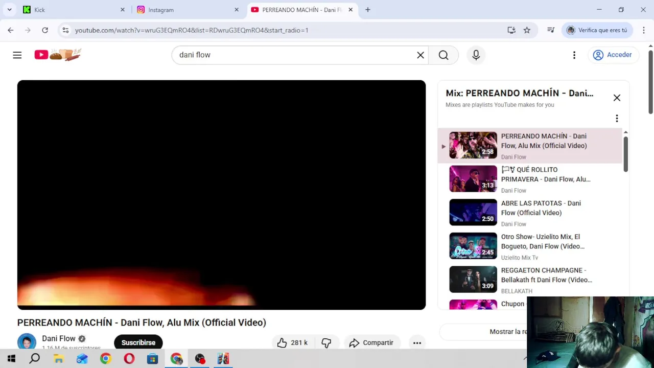Open a new browser tab
Image resolution: width=654 pixels, height=368 pixels.
368,10
